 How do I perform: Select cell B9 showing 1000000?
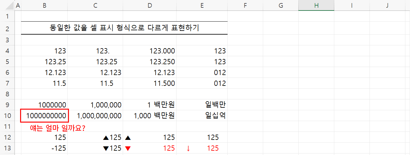click(x=45, y=105)
